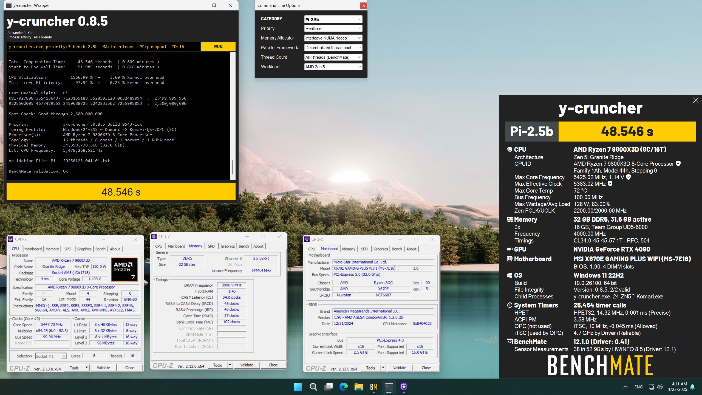Image resolution: width=702 pixels, height=395 pixels.
Task: Click ENG language indicator in tray
Action: pyautogui.click(x=638, y=387)
